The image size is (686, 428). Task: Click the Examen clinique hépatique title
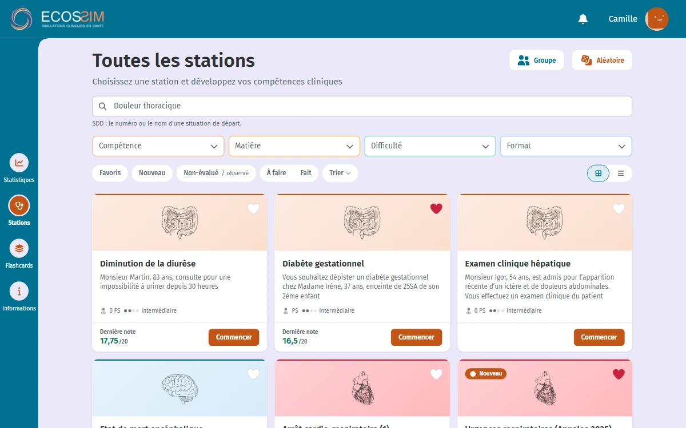(x=518, y=264)
